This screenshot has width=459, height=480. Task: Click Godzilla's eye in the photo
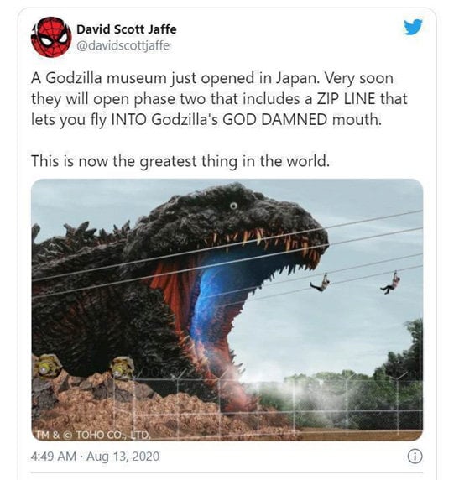pyautogui.click(x=233, y=206)
